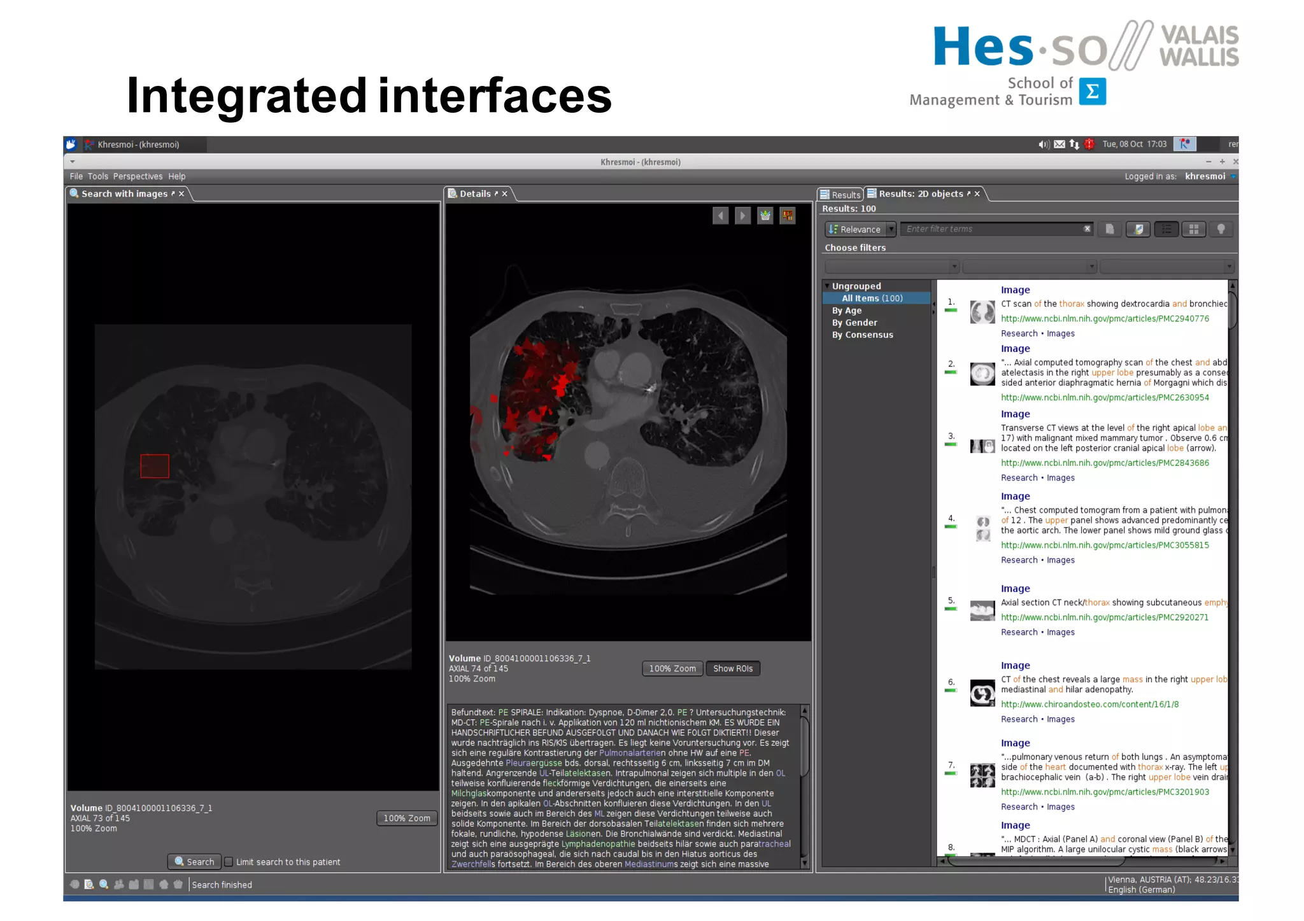Open second Choose filters dropdown

pyautogui.click(x=1029, y=267)
